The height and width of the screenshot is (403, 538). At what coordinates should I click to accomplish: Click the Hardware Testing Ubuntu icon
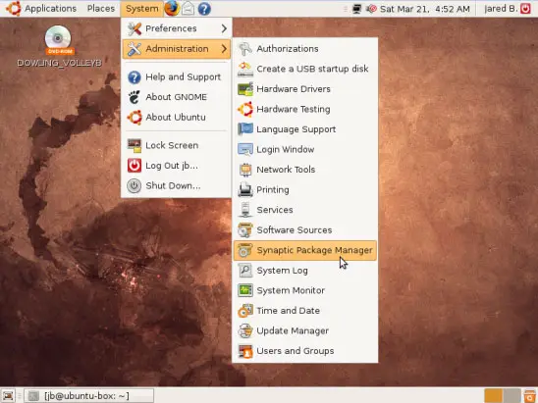pyautogui.click(x=245, y=109)
